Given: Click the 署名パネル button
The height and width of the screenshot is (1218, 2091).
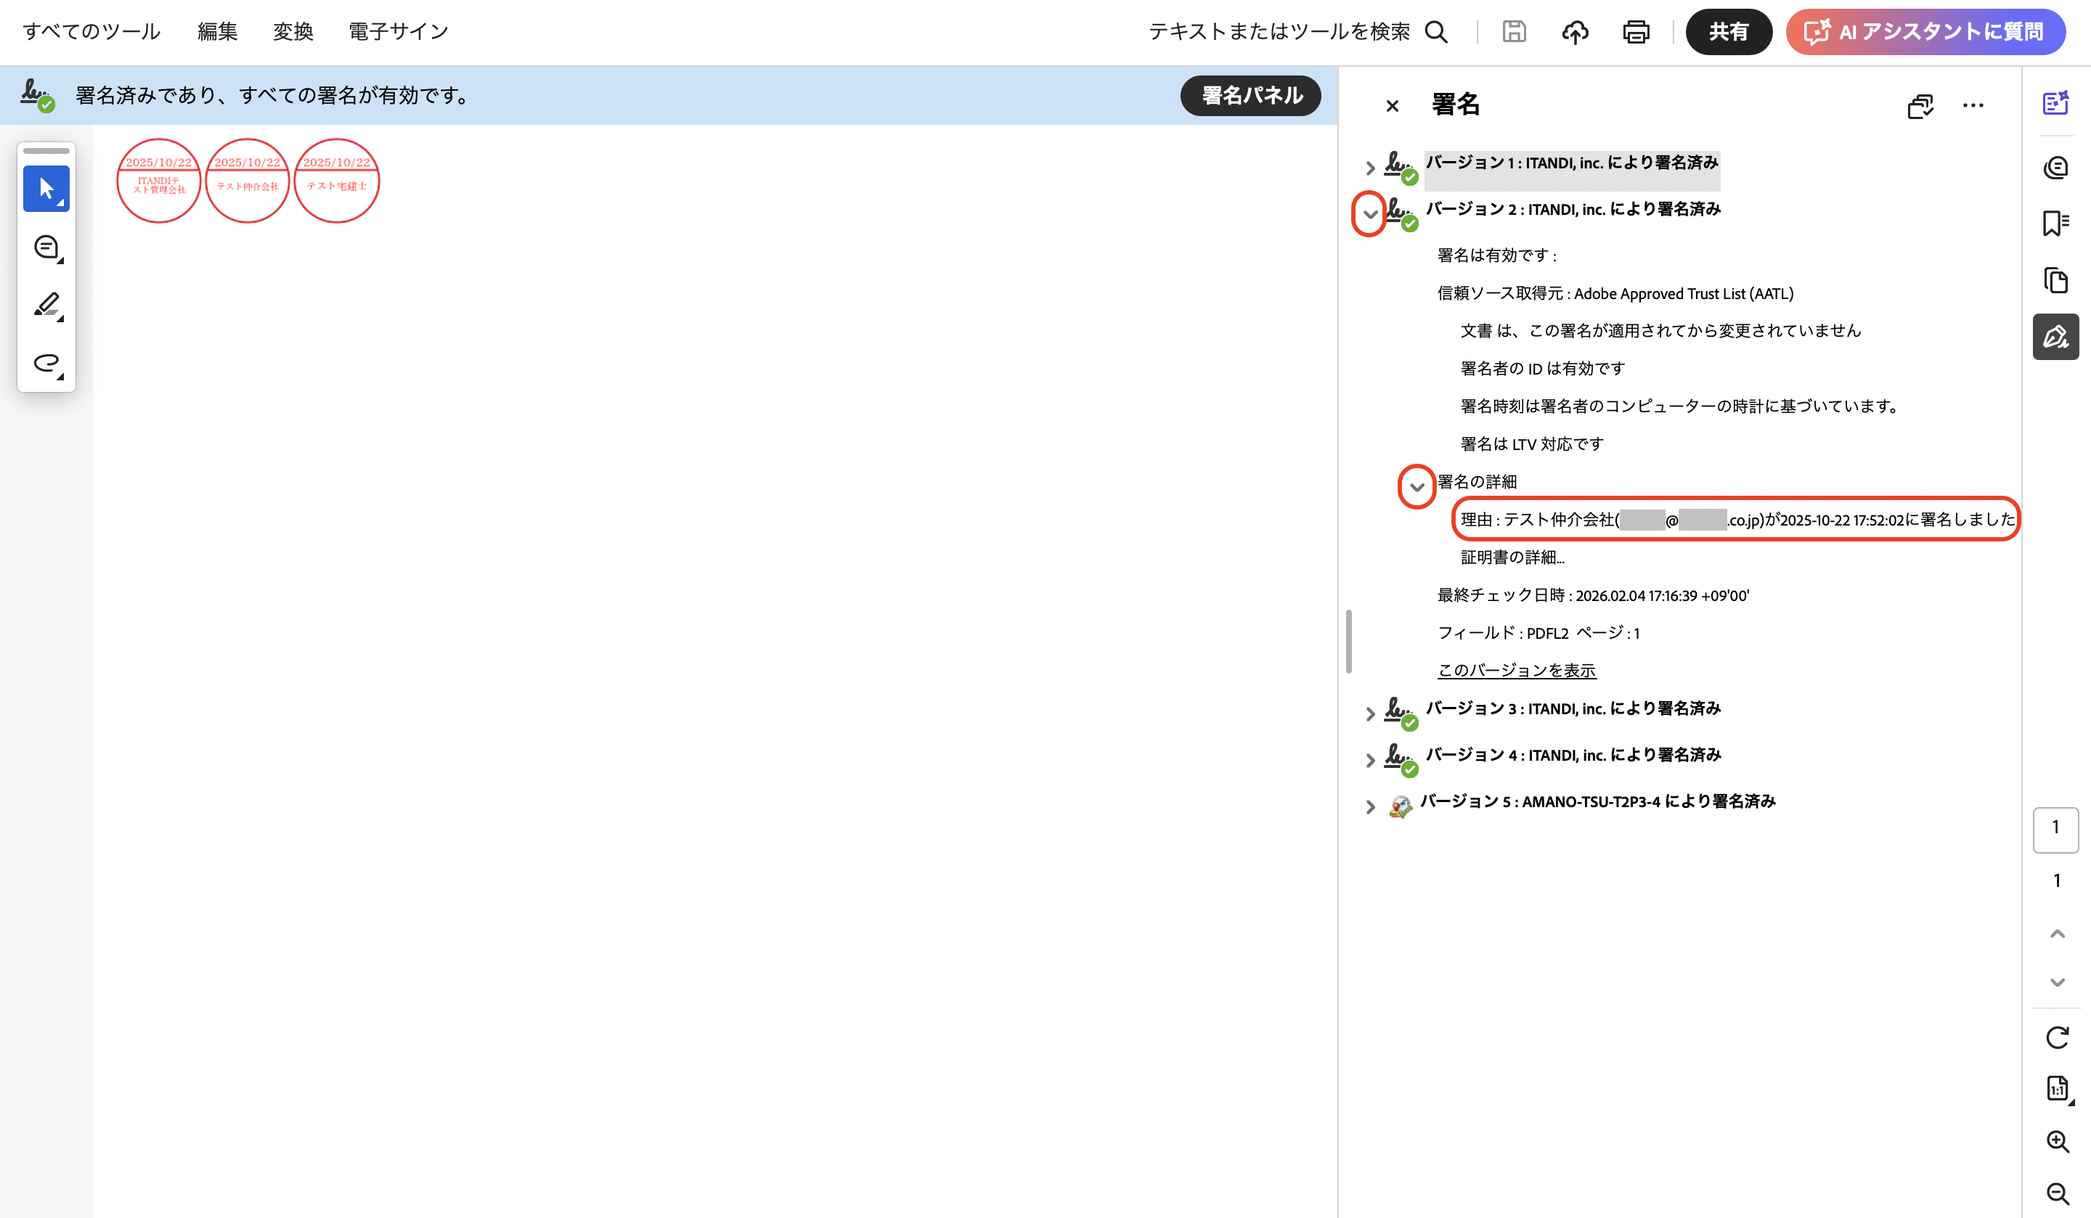Looking at the screenshot, I should click(x=1251, y=95).
